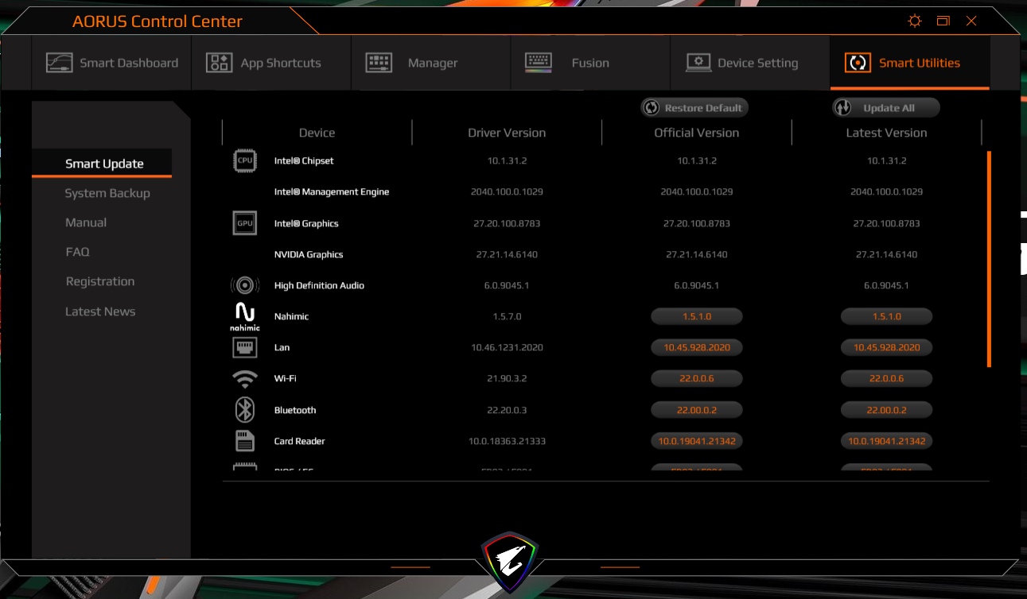The width and height of the screenshot is (1027, 599).
Task: Click the Fusion RGB keyboard icon
Action: pos(539,63)
